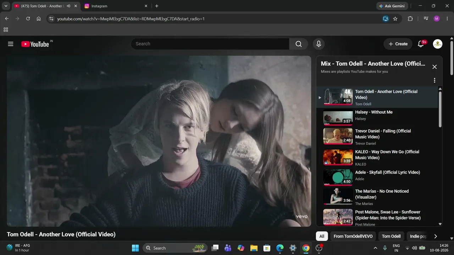Reload the YouTube page

pos(28,19)
